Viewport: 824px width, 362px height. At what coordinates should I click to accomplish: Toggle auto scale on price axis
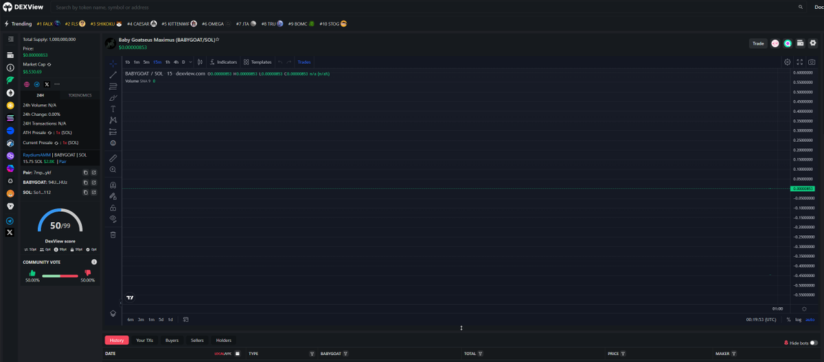click(x=810, y=319)
